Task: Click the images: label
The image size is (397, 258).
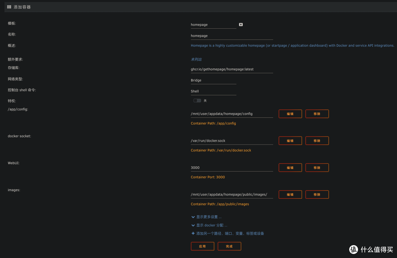Action: coord(14,190)
